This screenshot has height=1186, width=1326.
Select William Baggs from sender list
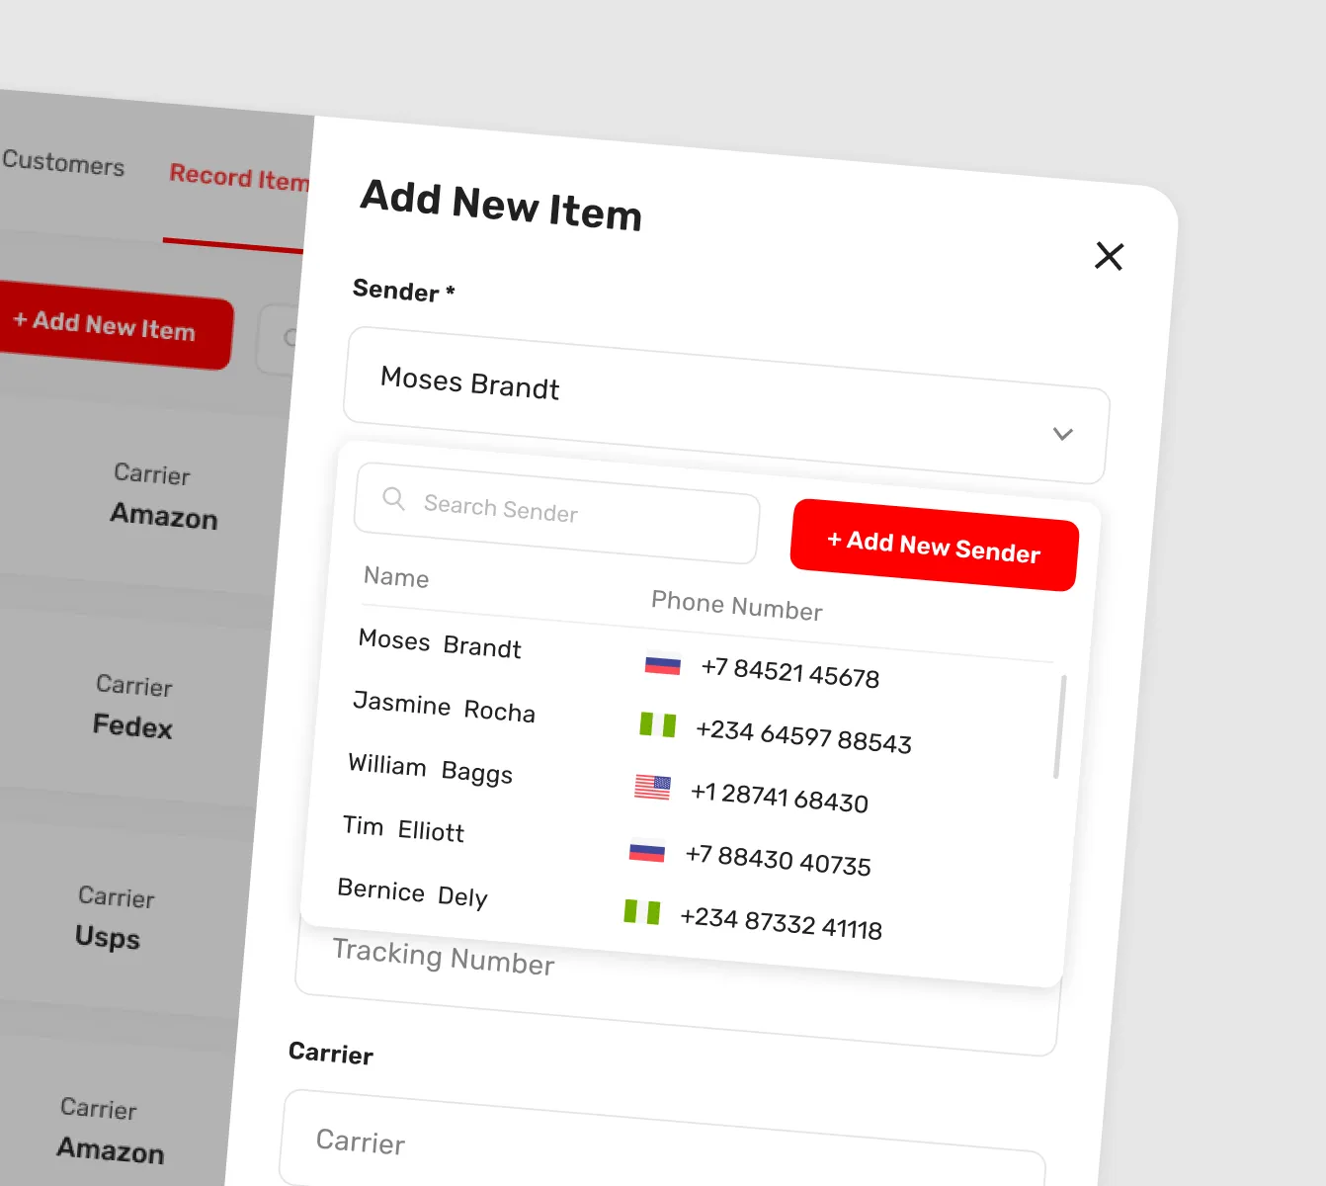coord(430,768)
